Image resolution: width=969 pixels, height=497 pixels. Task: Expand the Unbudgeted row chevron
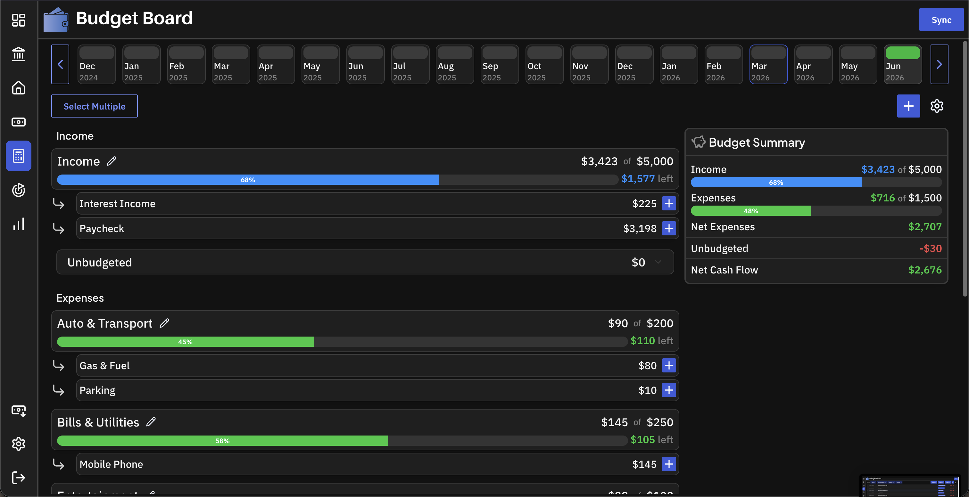click(658, 262)
